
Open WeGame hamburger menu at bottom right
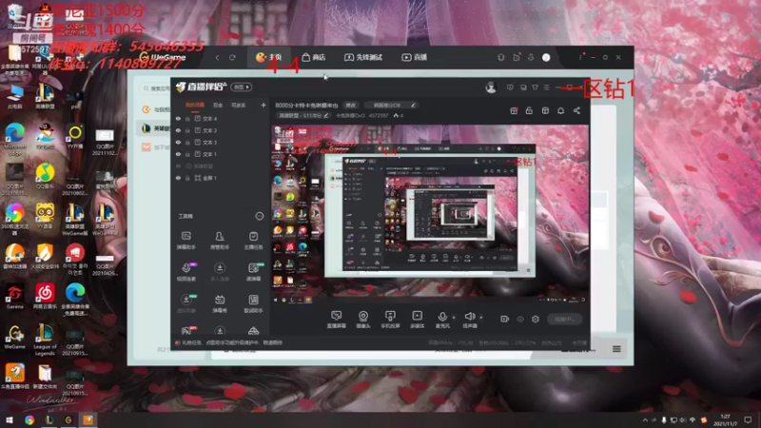616,349
